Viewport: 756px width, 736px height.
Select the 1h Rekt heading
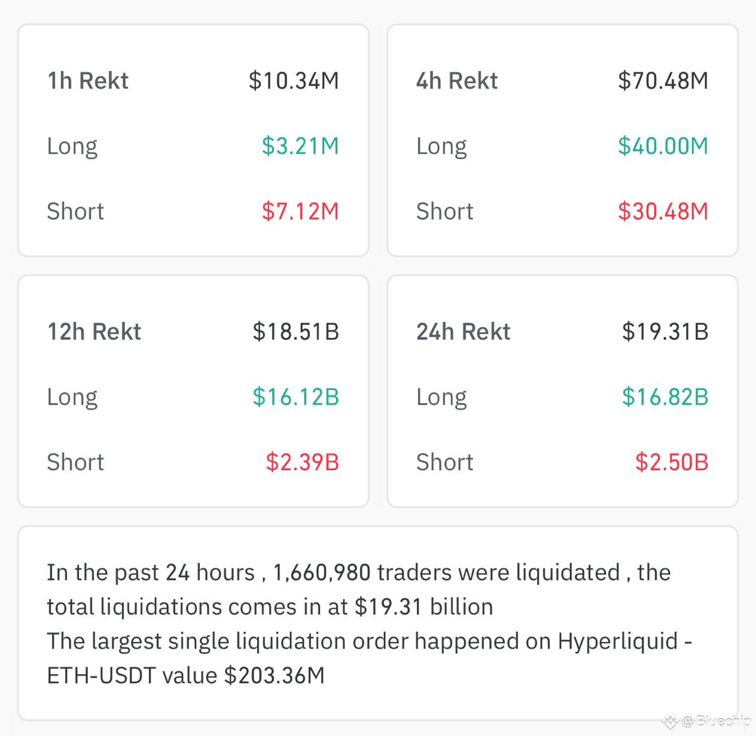88,81
